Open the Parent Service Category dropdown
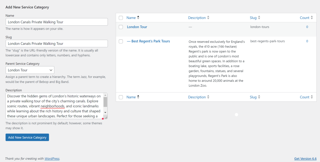Screen dimensions: 320x162 (30, 70)
